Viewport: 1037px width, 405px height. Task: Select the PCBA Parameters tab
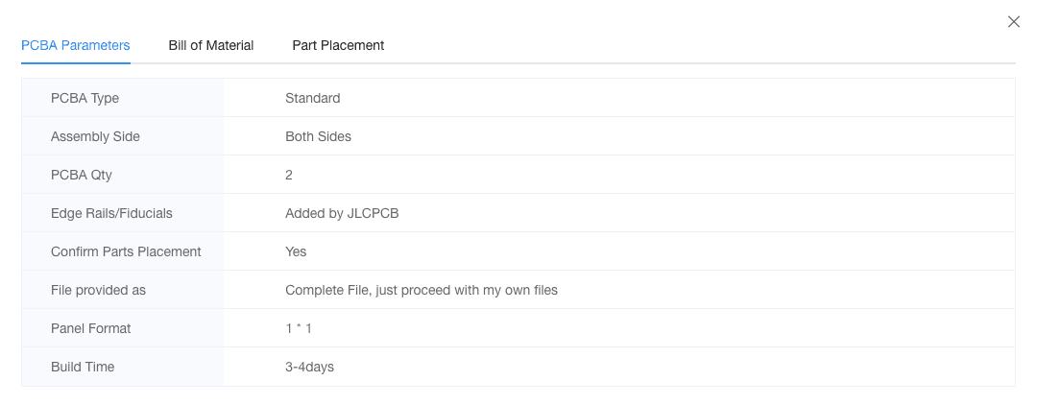coord(76,45)
